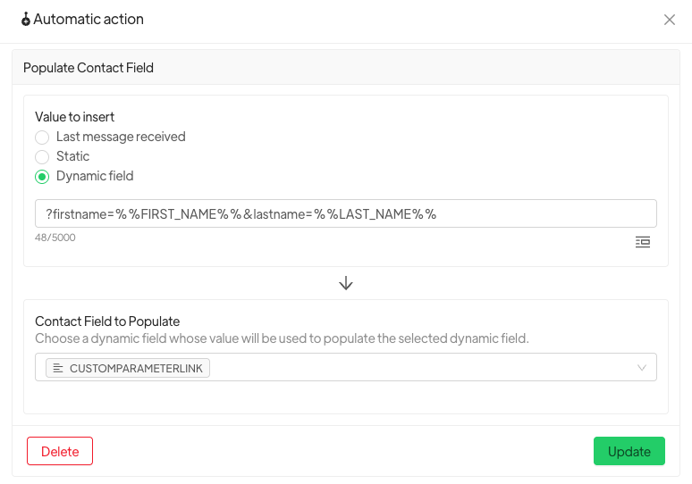Click the Static option label text
692x484 pixels.
pyautogui.click(x=72, y=156)
